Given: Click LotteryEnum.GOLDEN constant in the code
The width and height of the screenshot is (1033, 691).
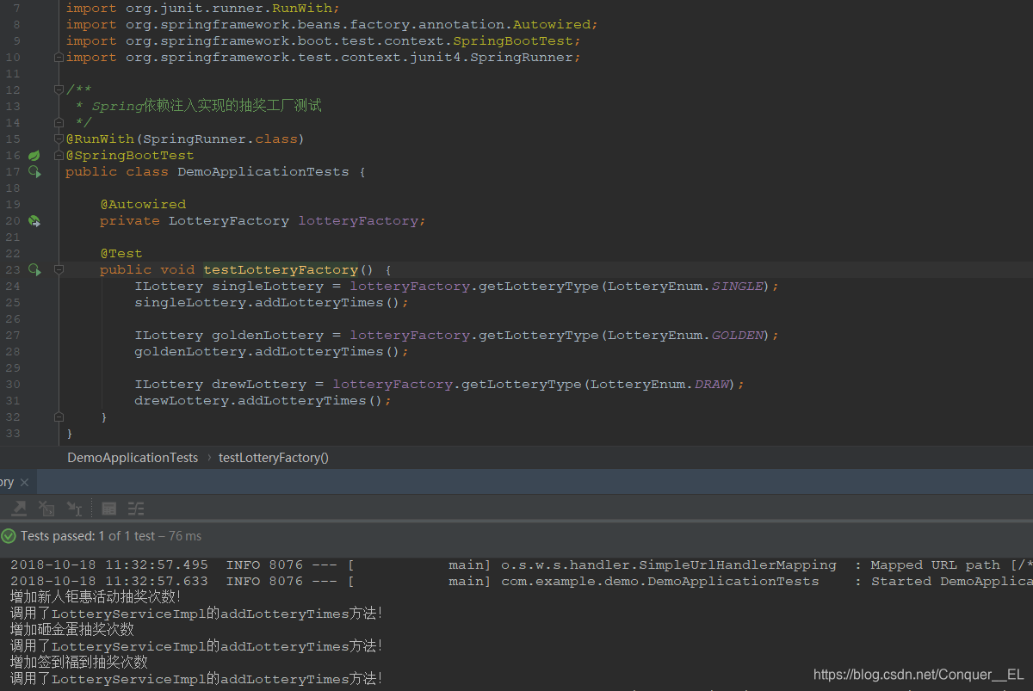Looking at the screenshot, I should tap(685, 336).
